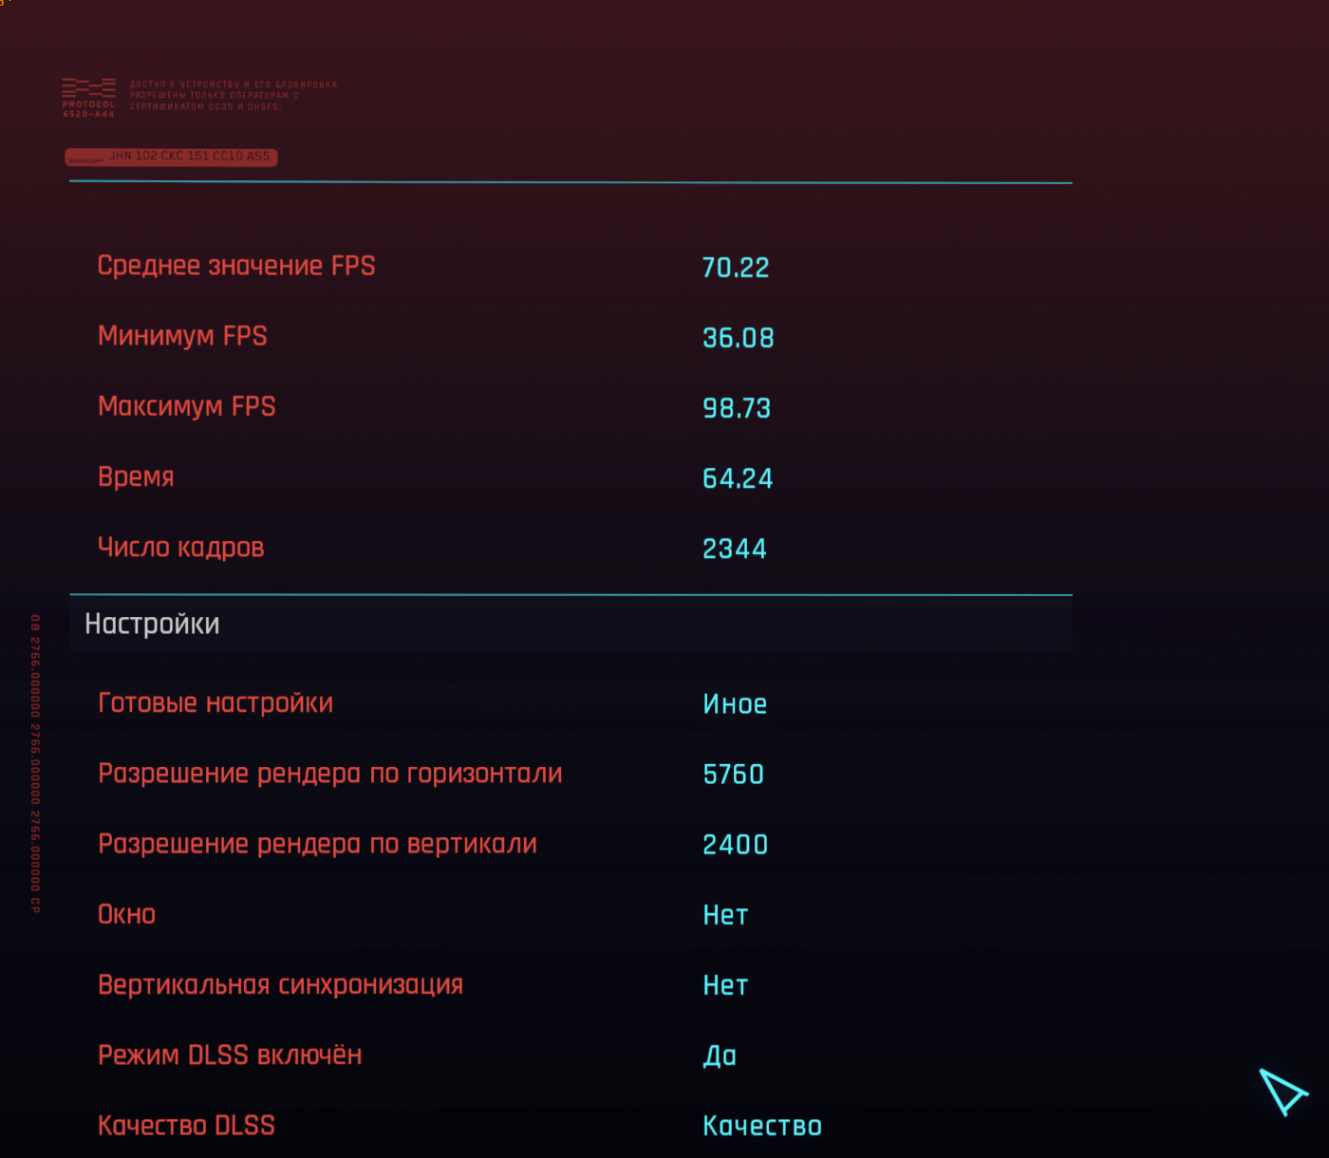Click vertical render resolution value 2400
Viewport: 1329px width, 1158px height.
(735, 845)
